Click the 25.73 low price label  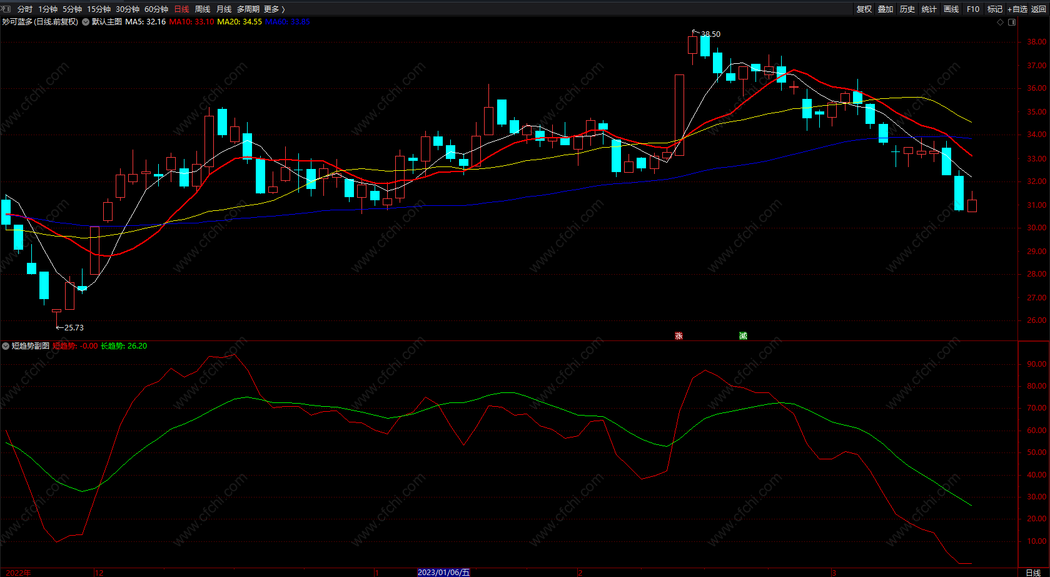[x=74, y=328]
